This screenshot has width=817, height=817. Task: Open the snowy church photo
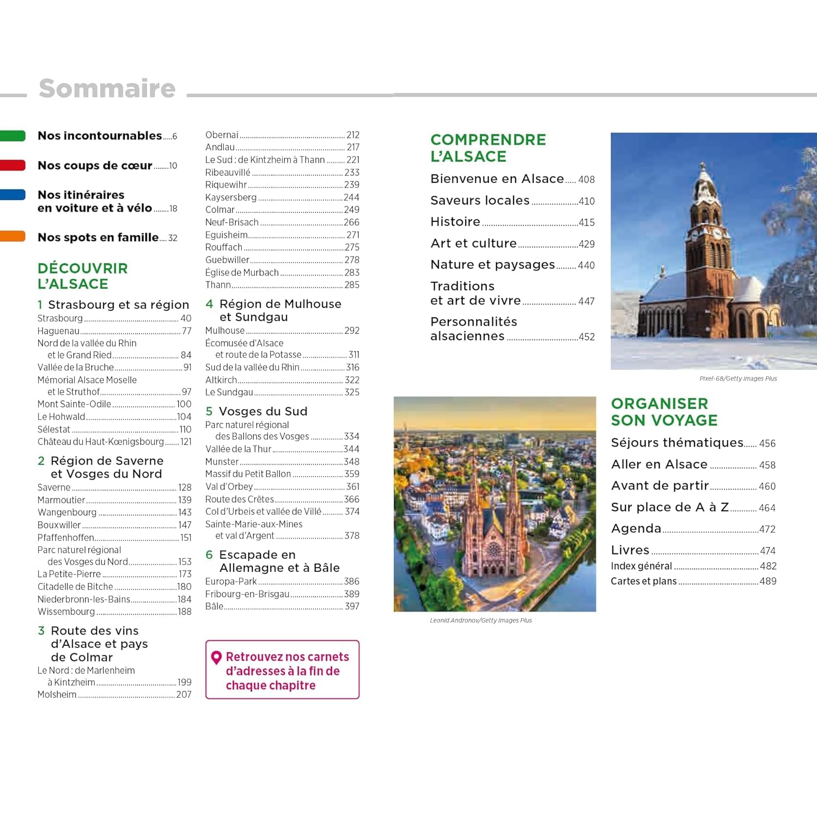click(x=714, y=251)
